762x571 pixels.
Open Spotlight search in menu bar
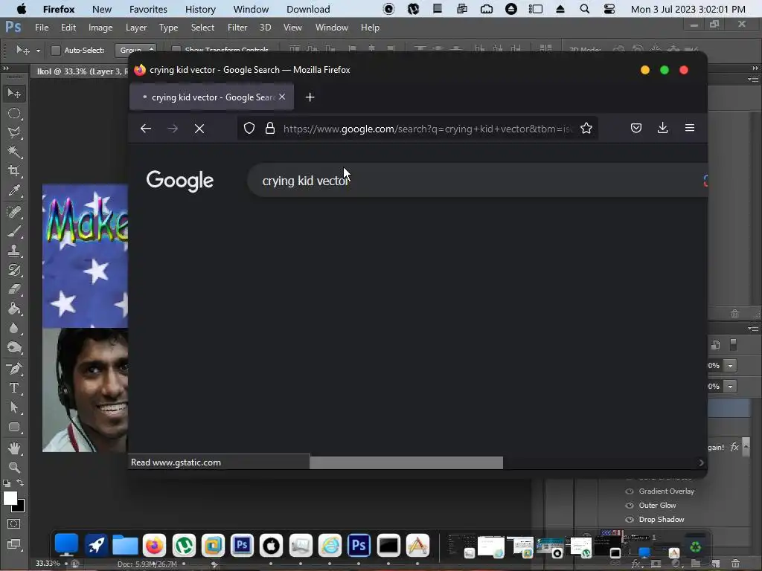(585, 9)
